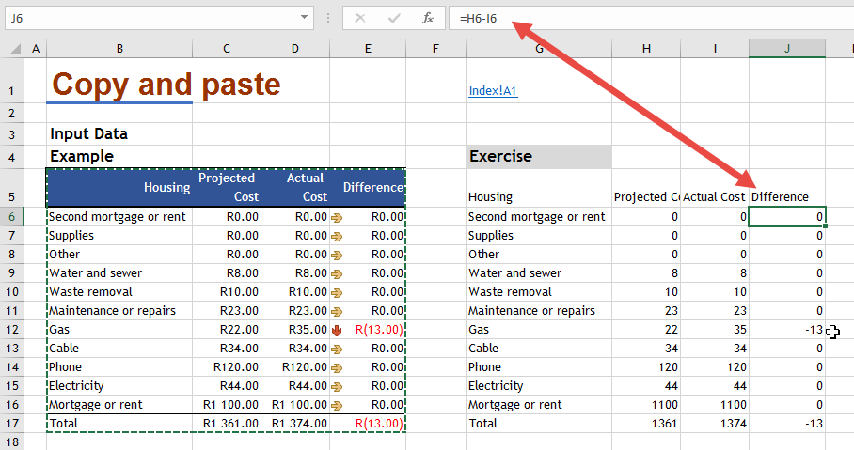Select column C header

(227, 49)
